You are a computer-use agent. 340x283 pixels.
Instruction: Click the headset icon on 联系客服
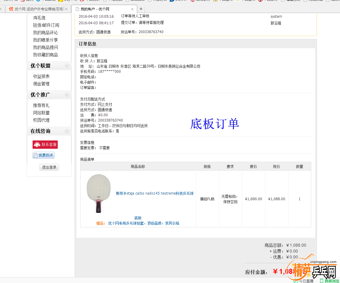coord(37,145)
